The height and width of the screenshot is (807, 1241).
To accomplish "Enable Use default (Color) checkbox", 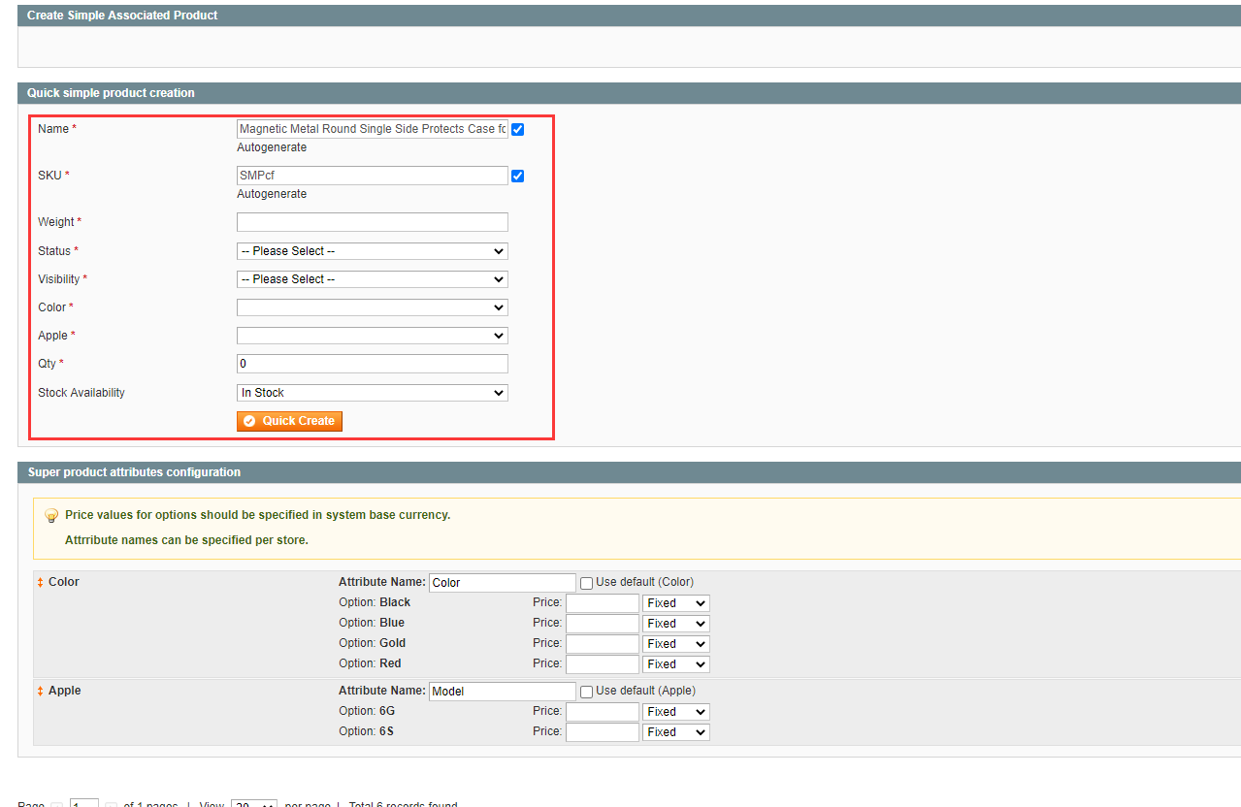I will coord(586,583).
